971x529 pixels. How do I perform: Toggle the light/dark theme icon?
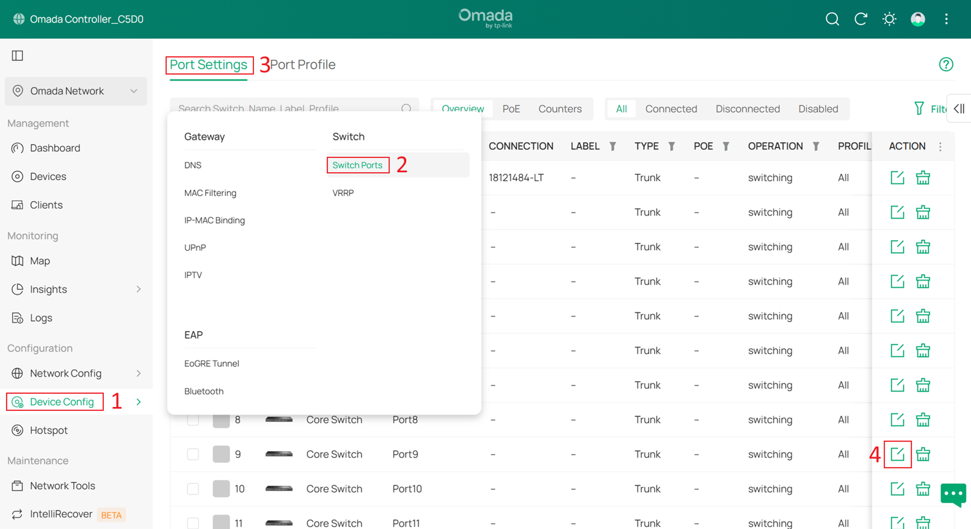[889, 19]
